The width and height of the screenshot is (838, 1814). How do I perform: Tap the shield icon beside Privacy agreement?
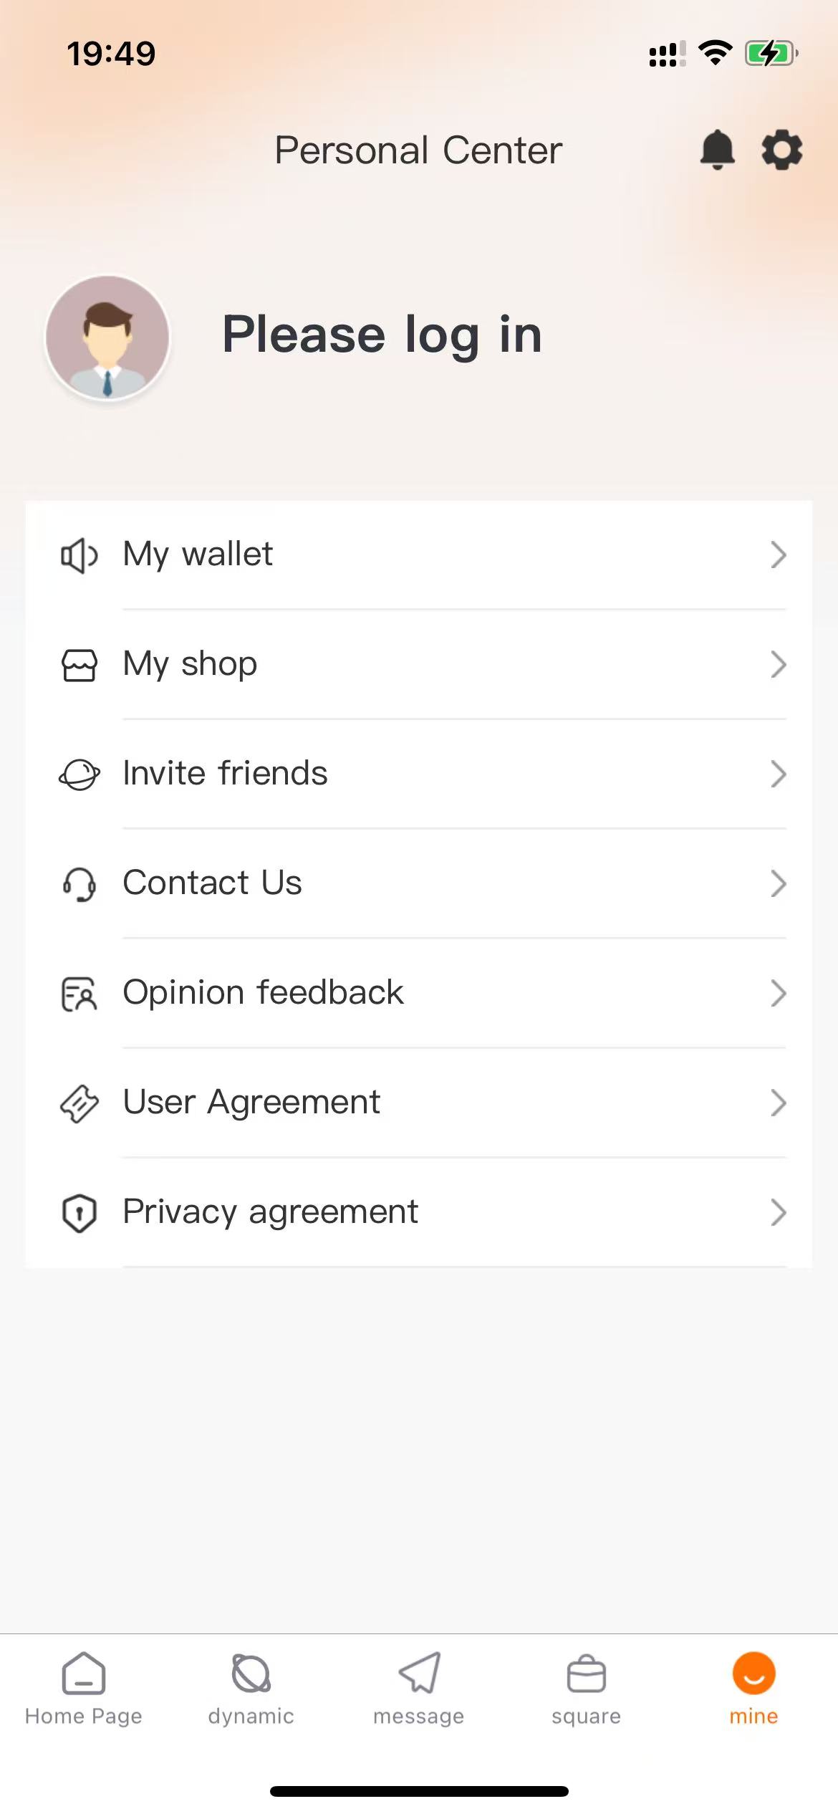79,1213
